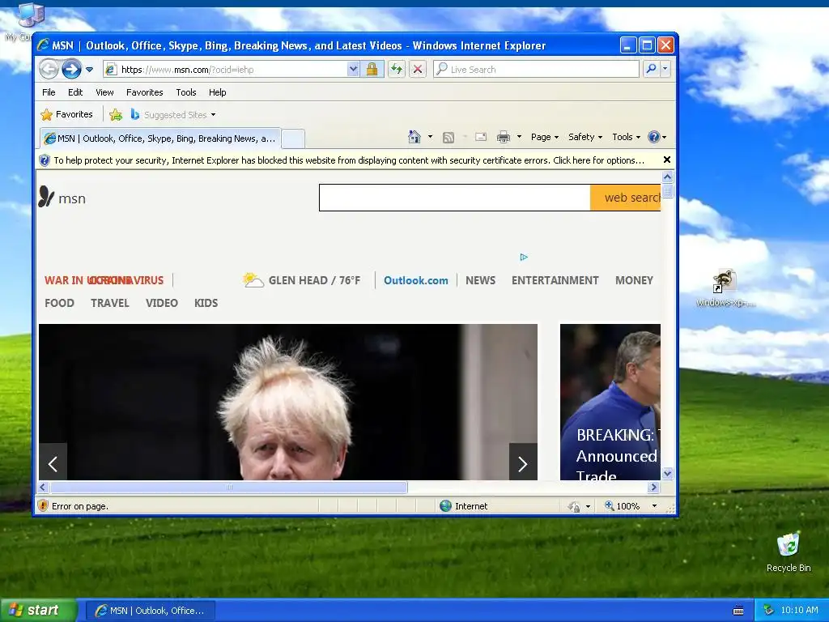This screenshot has height=622, width=829.
Task: Click the Stop loading red X icon
Action: (x=418, y=70)
